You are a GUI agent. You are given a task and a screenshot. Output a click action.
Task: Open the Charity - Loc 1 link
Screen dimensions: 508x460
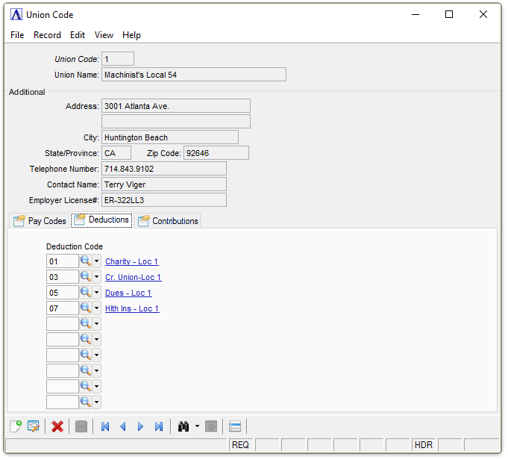pyautogui.click(x=132, y=261)
